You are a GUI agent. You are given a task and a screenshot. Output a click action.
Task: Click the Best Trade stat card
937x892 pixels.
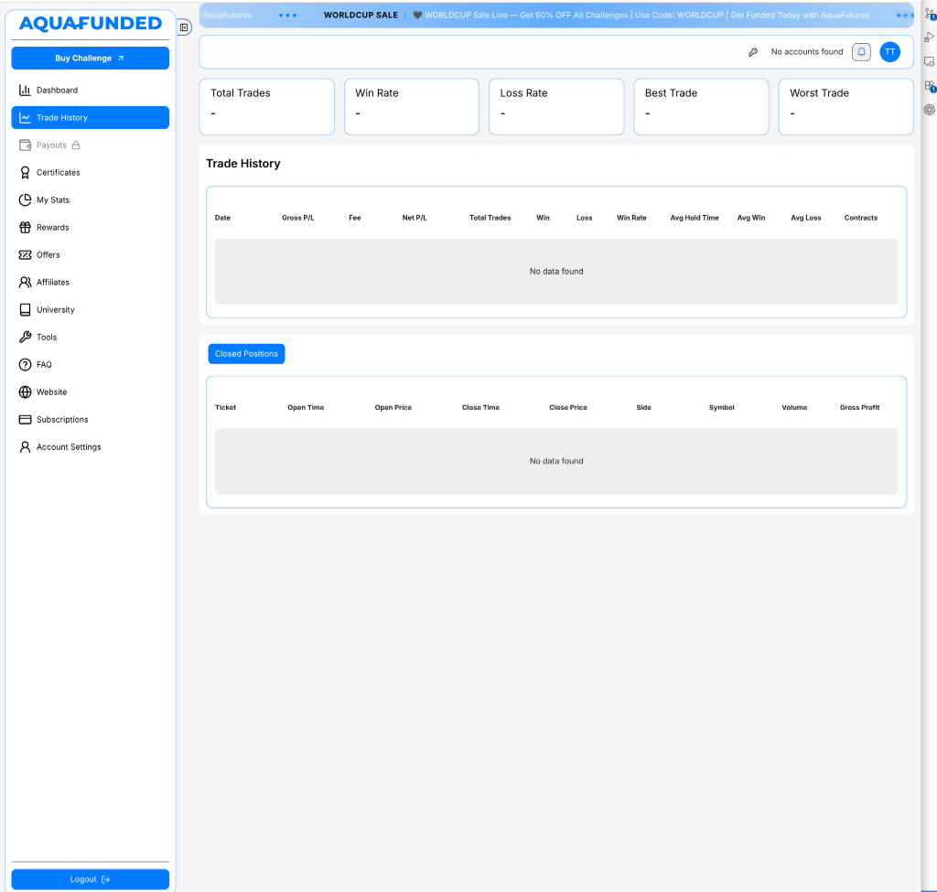click(x=701, y=107)
